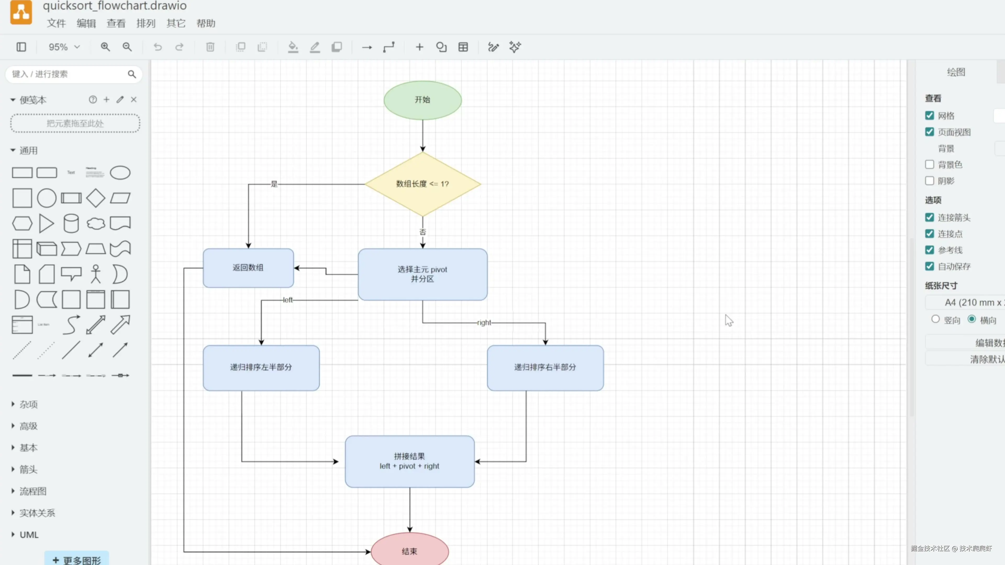
Task: Open the 95% zoom dropdown
Action: coord(64,47)
